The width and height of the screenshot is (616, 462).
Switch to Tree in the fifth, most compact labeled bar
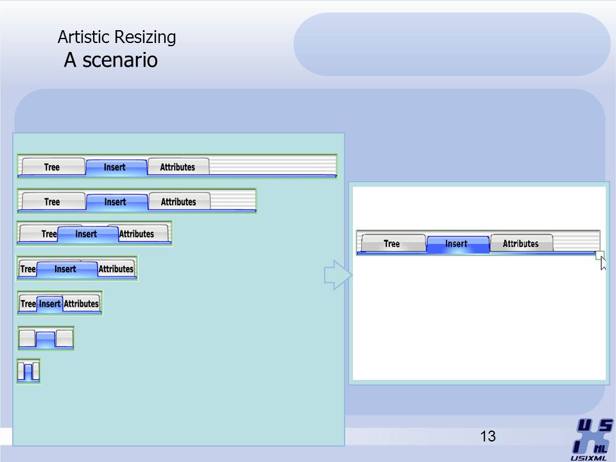pyautogui.click(x=28, y=304)
